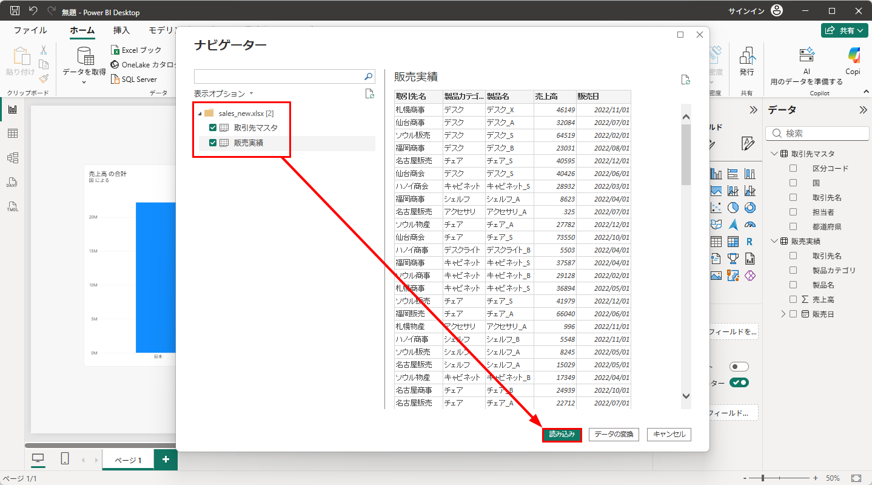Viewport: 872px width, 485px height.
Task: Collapse the ribbon with chevron
Action: click(865, 91)
